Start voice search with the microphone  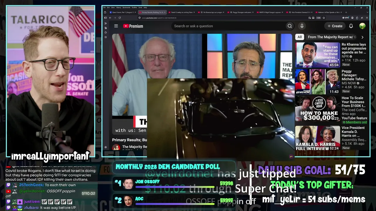(x=302, y=26)
